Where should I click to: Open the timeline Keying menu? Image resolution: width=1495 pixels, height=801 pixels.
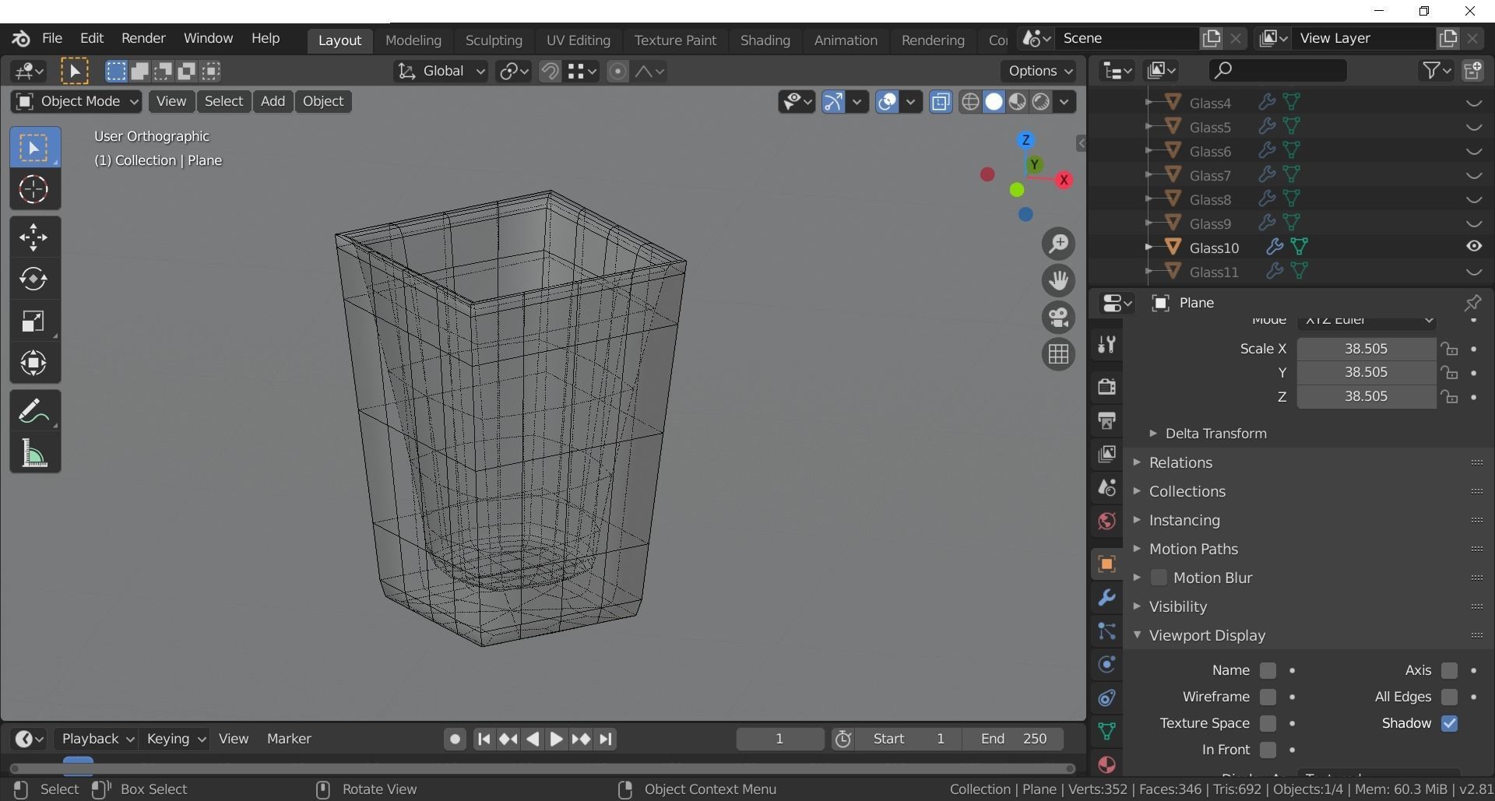coord(176,739)
